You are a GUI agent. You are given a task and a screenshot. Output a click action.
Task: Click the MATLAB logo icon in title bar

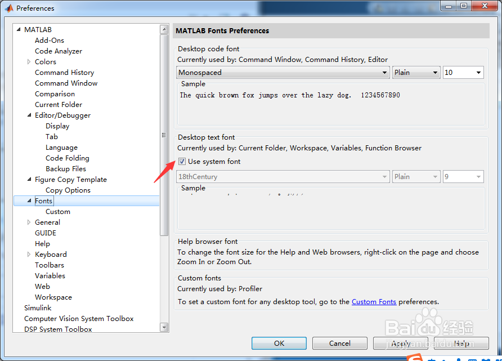(9, 8)
